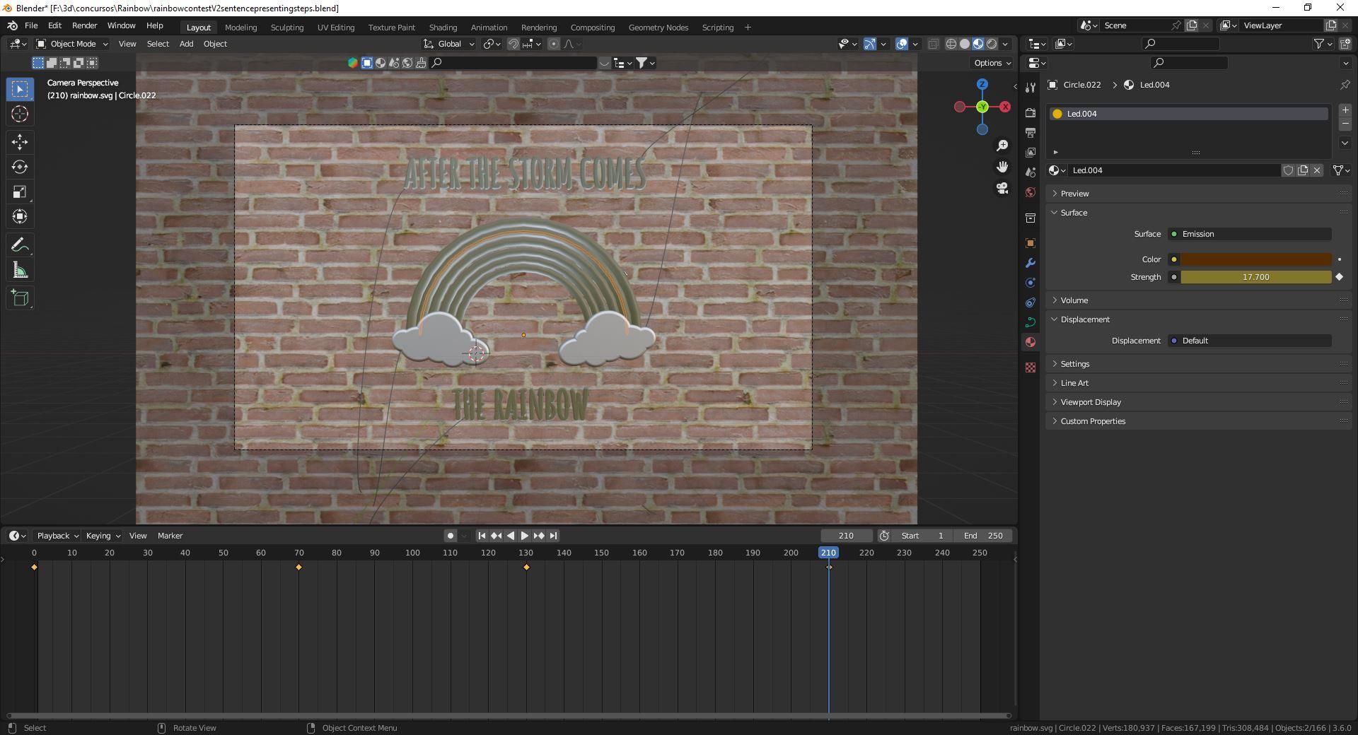Open the Material properties tab icon
The width and height of the screenshot is (1358, 735).
pyautogui.click(x=1031, y=342)
